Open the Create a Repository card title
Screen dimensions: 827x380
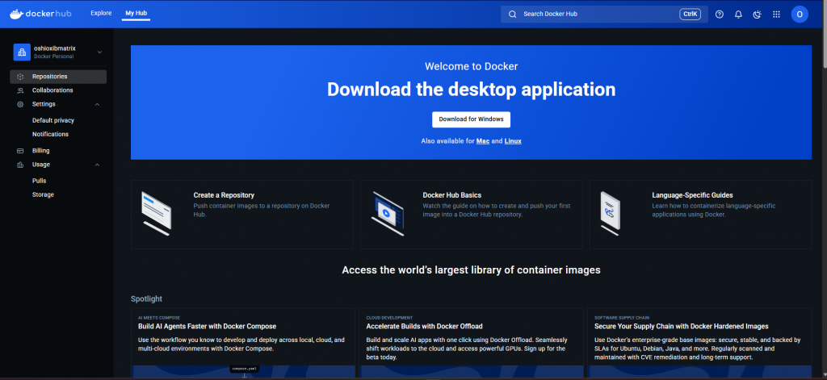click(x=224, y=195)
